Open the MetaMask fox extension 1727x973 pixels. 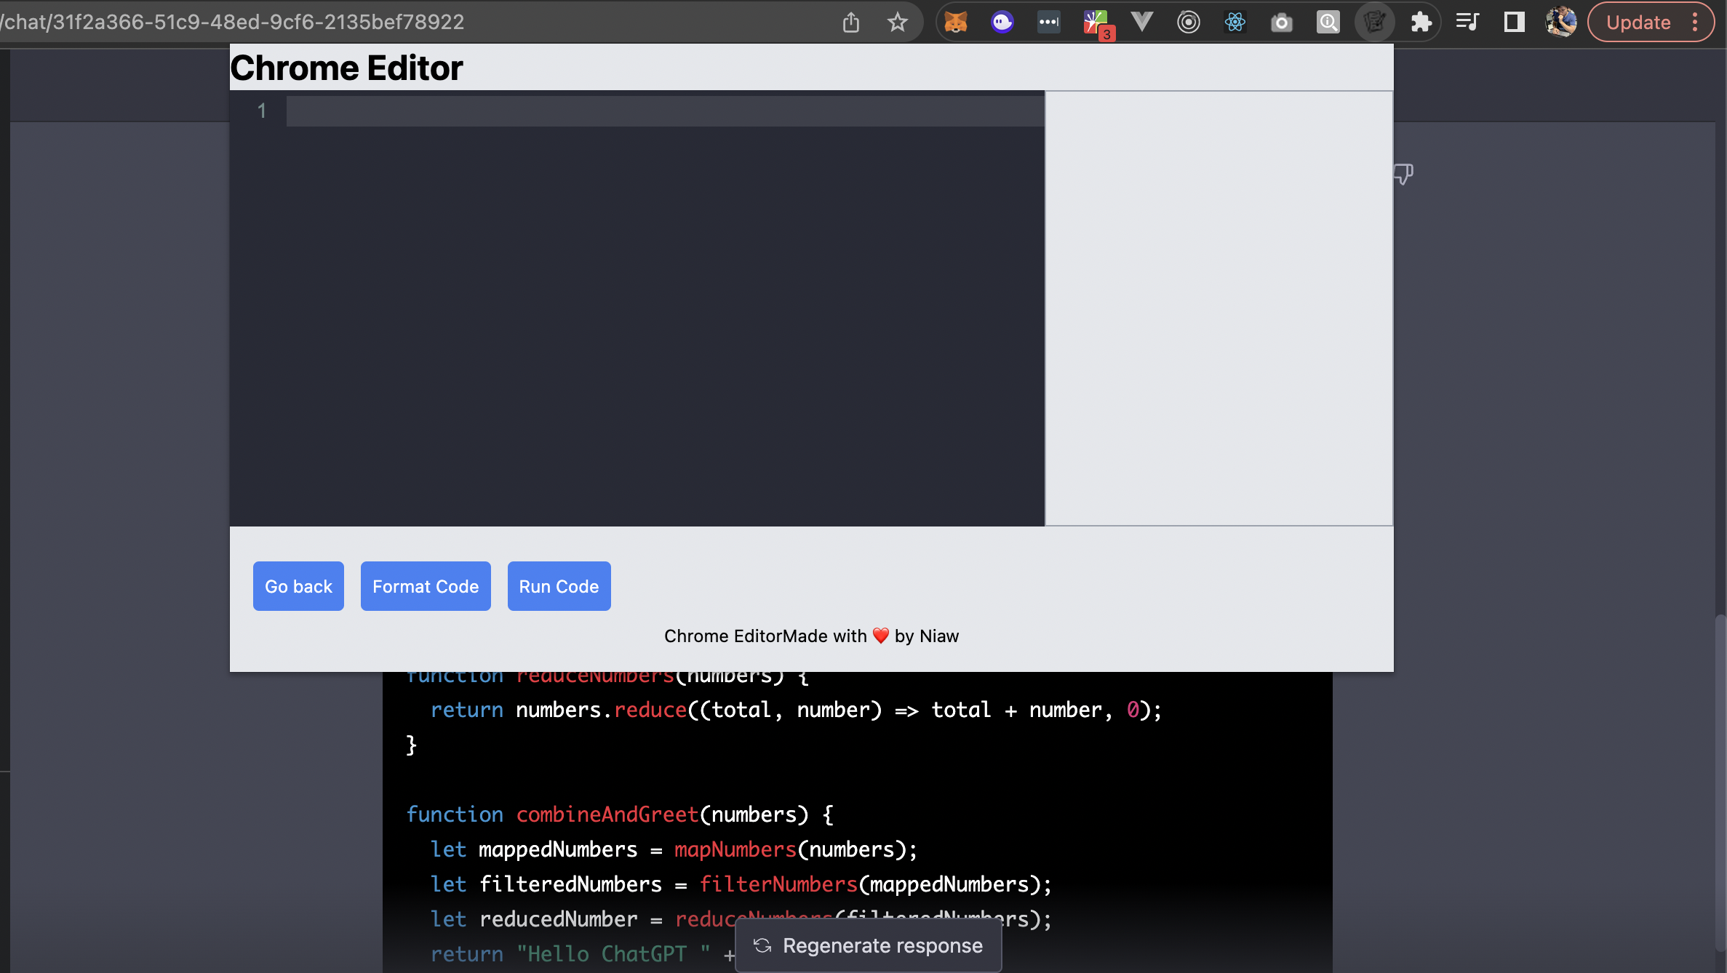[x=955, y=22]
